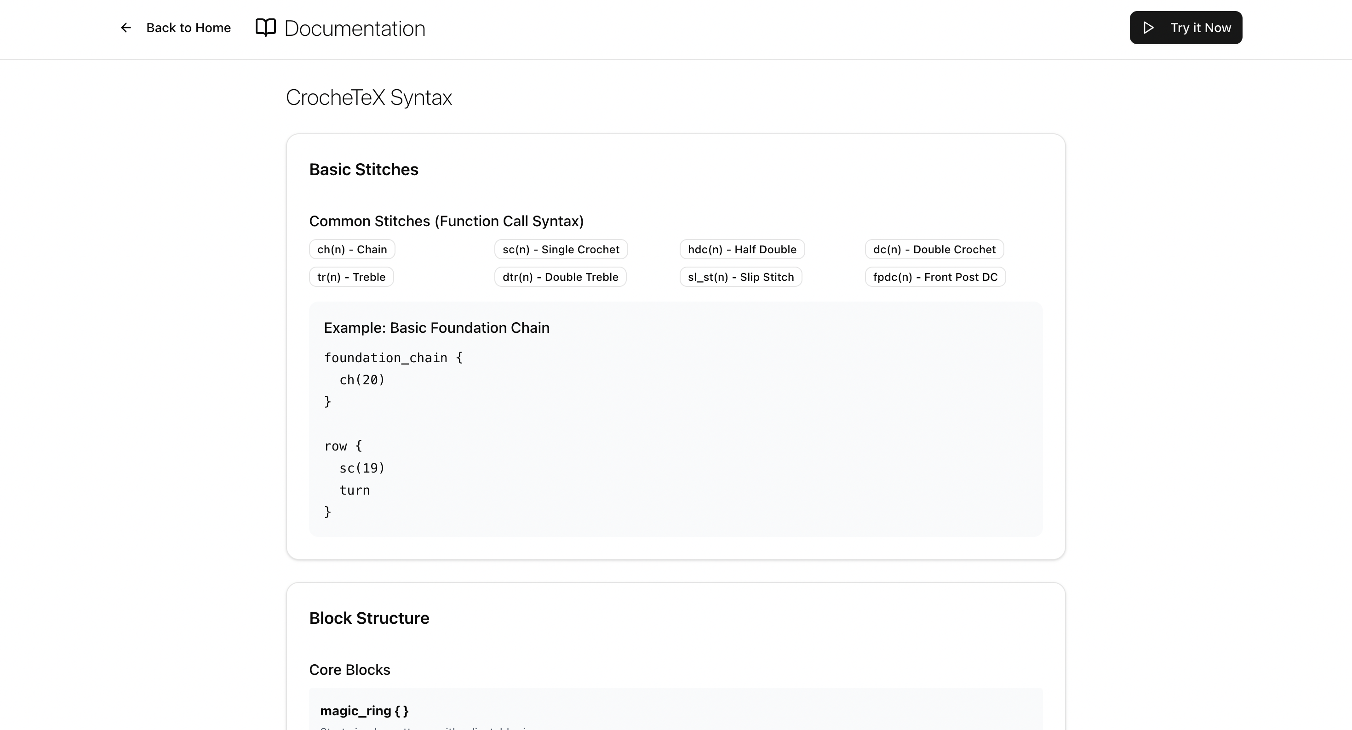Click the play triangle icon

[1148, 28]
